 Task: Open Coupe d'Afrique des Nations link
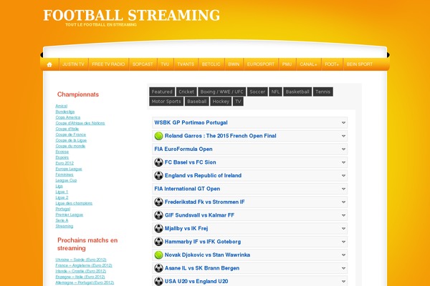[x=80, y=123]
